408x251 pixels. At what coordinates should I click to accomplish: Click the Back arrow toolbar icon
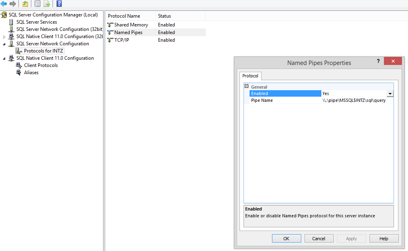[x=4, y=4]
